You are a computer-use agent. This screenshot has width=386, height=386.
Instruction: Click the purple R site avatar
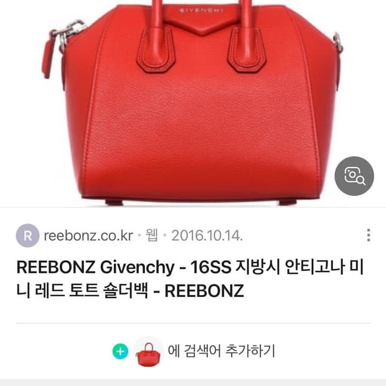(x=27, y=235)
